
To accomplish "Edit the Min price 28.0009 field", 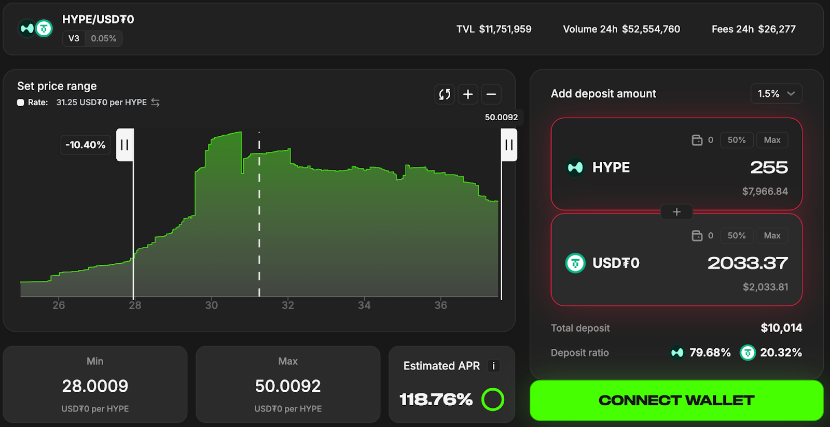I will click(x=95, y=386).
